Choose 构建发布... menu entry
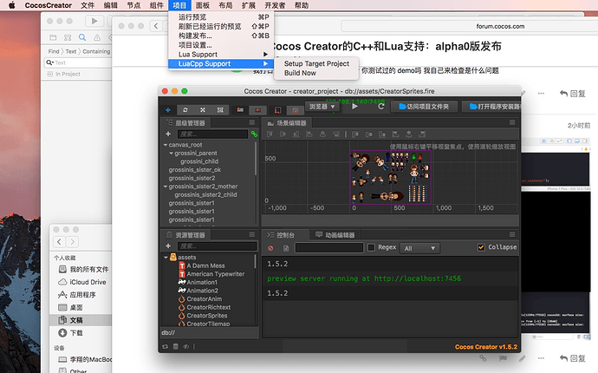 point(221,36)
